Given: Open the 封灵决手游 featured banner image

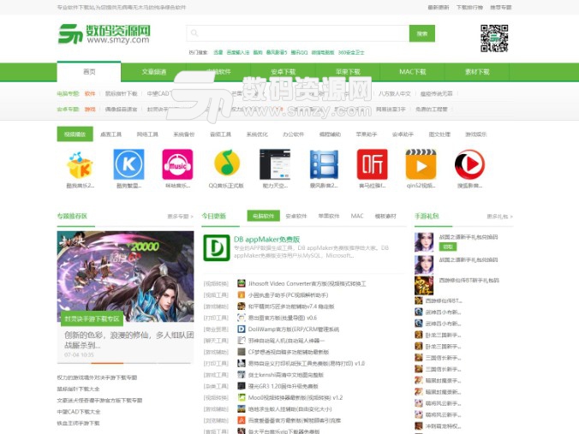Looking at the screenshot, I should tap(125, 276).
